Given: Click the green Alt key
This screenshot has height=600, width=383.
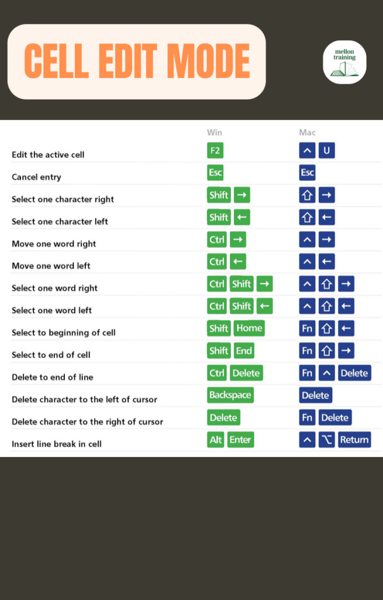Looking at the screenshot, I should 216,439.
